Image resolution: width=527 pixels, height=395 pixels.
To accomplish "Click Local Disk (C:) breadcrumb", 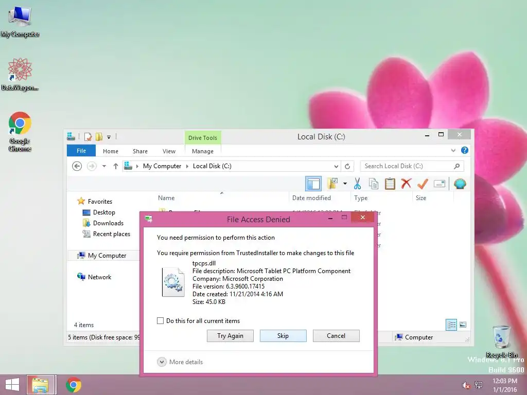I will click(212, 166).
